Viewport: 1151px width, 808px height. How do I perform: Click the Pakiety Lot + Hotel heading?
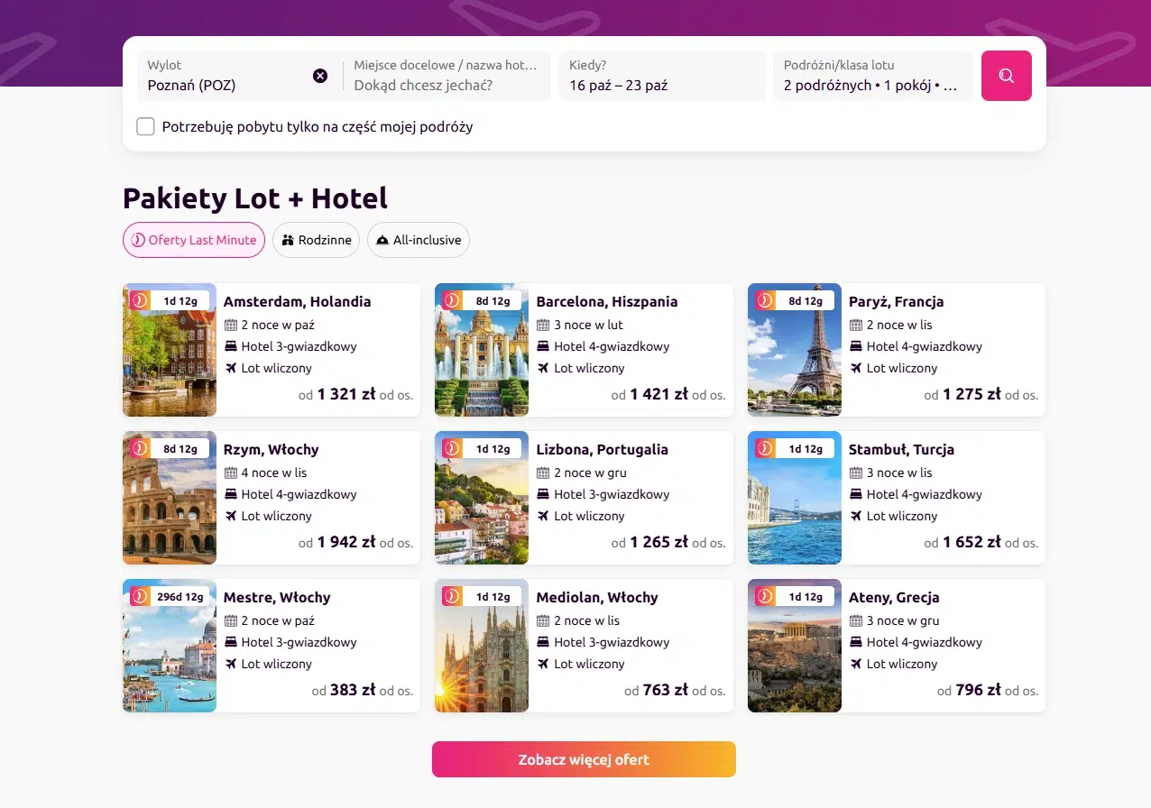tap(255, 197)
